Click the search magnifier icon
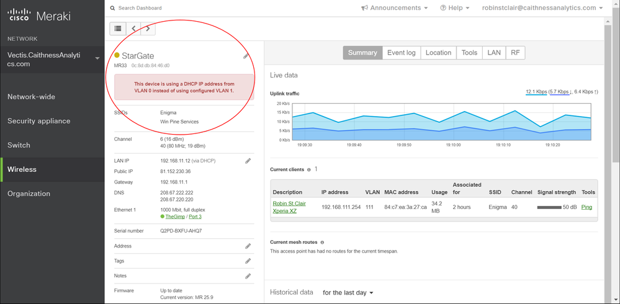Screen dimensions: 620x304 (x=113, y=8)
